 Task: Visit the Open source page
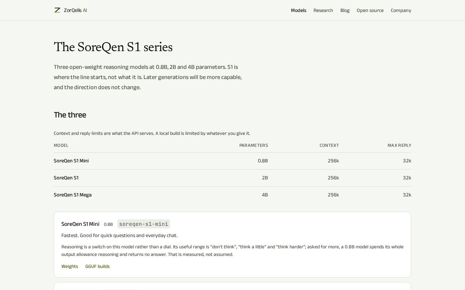click(x=370, y=11)
